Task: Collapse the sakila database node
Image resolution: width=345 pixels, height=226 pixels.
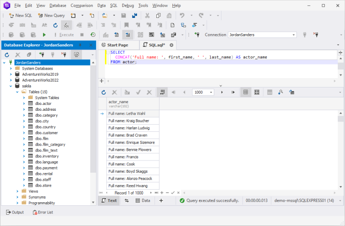Action: 10,86
